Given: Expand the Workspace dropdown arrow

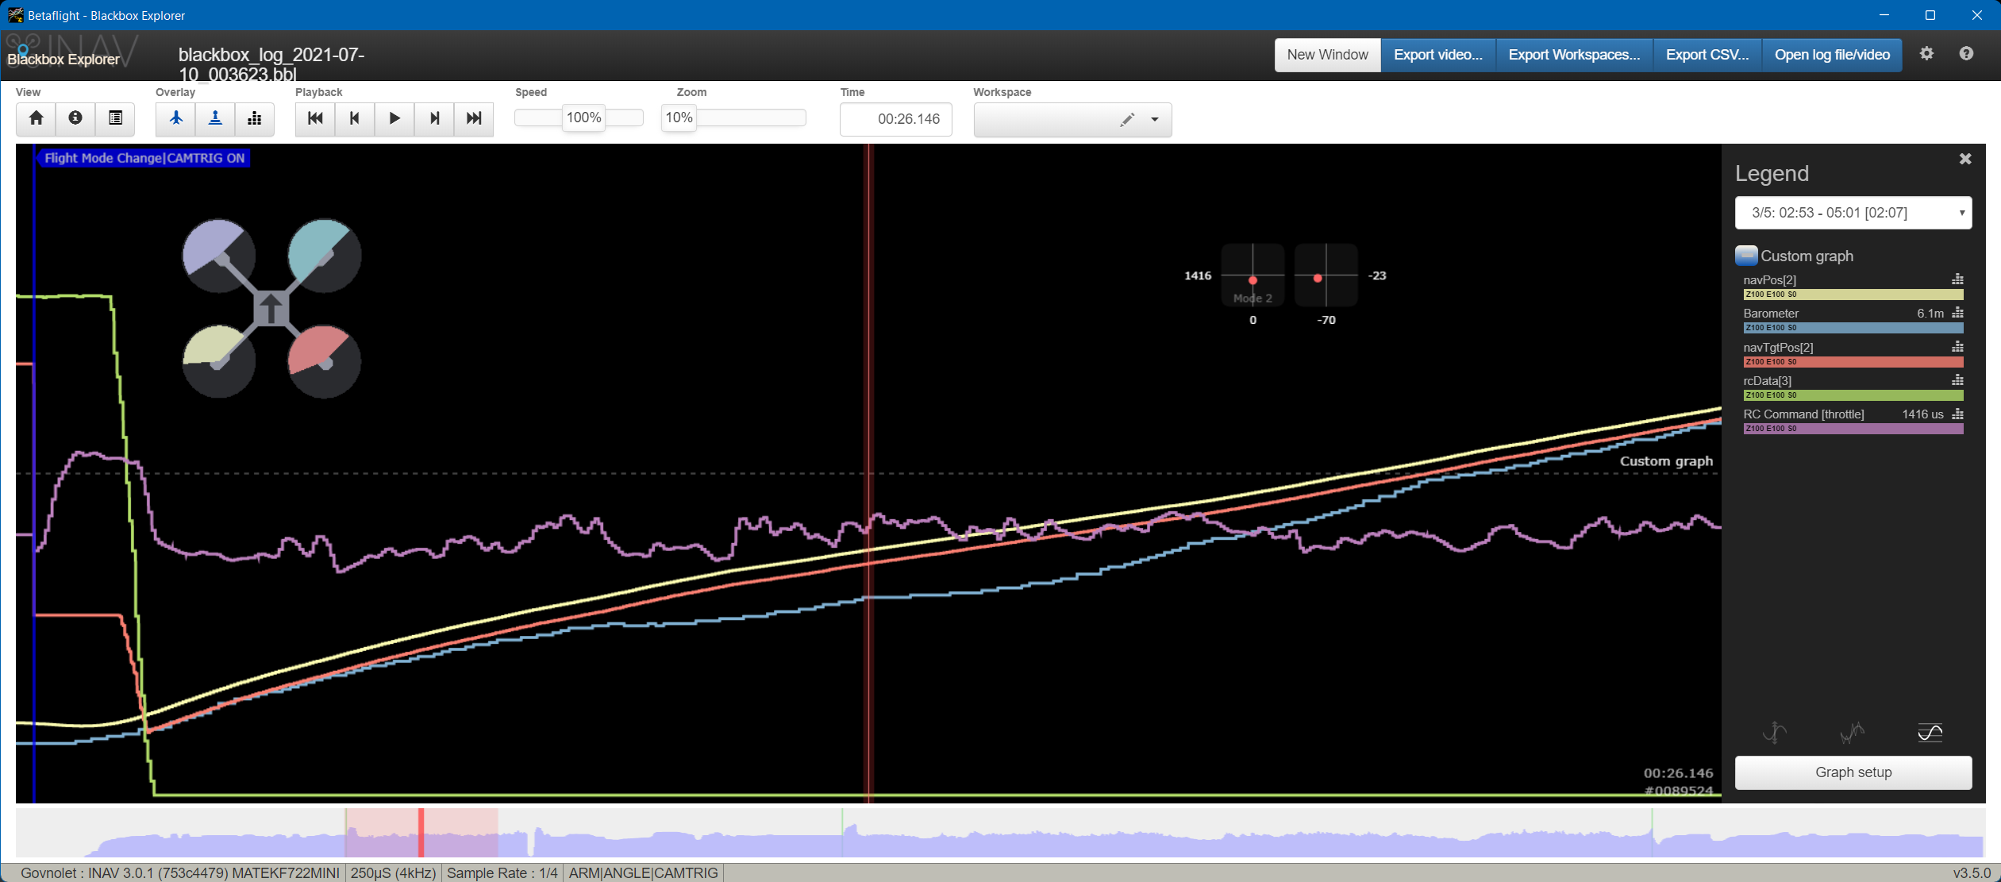Looking at the screenshot, I should [1155, 119].
